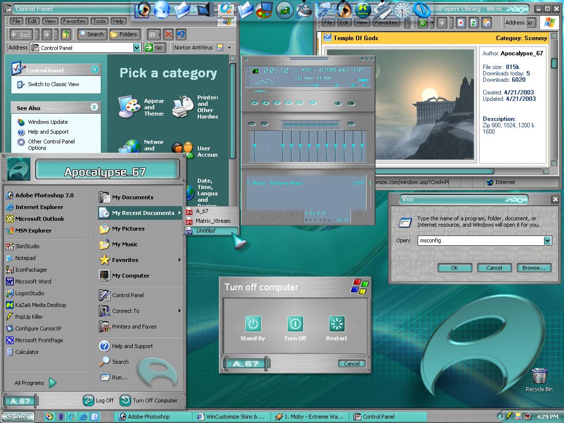Open Appearance and Themes category icon
Viewport: 564px width, 423px height.
click(x=129, y=107)
